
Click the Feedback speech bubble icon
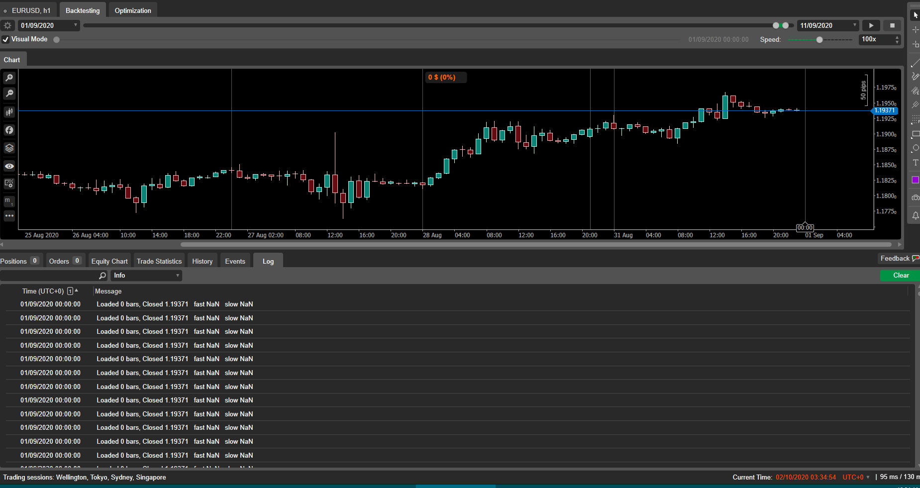pyautogui.click(x=916, y=258)
